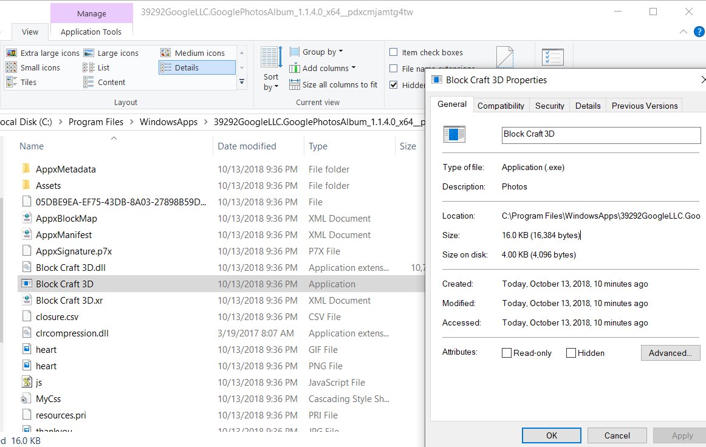Tick the Read-only attribute checkbox

[x=507, y=353]
